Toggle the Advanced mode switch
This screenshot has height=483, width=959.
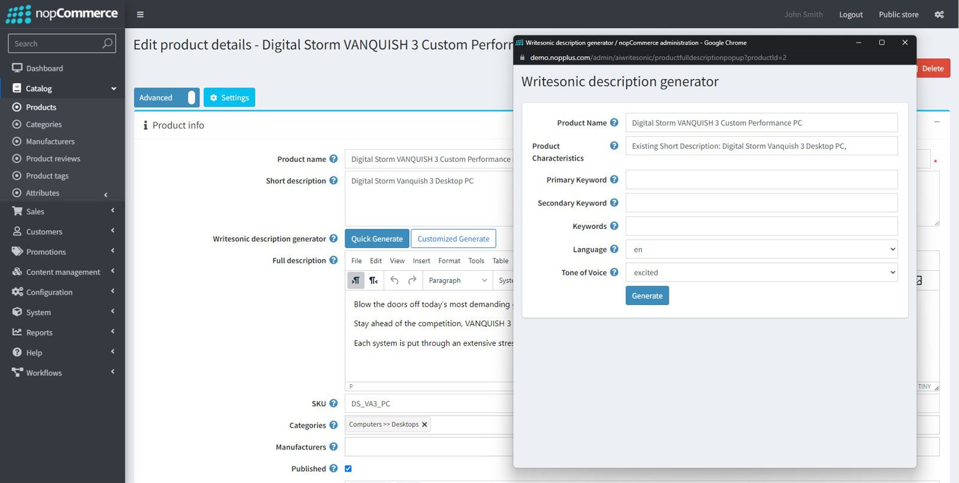tap(167, 98)
